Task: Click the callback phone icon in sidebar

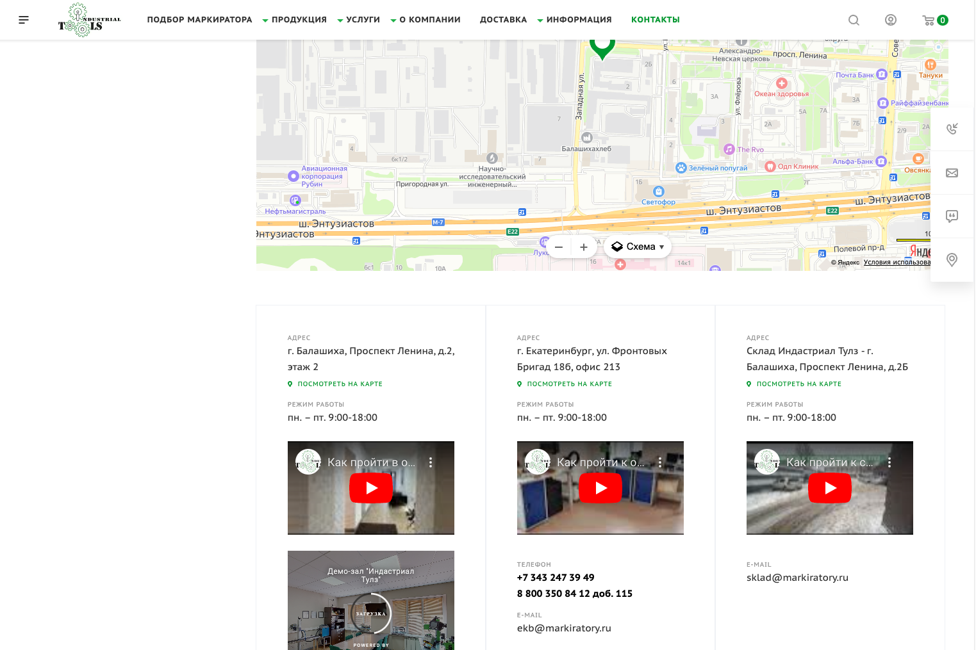Action: [952, 129]
